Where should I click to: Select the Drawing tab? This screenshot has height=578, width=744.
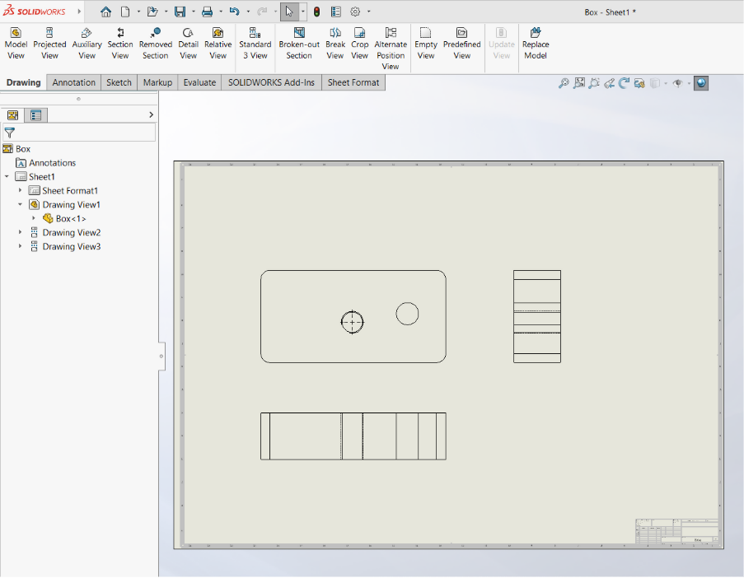pos(23,82)
